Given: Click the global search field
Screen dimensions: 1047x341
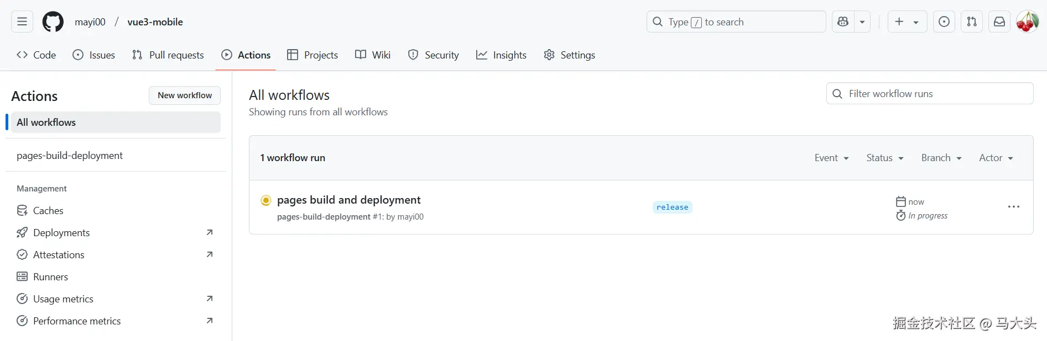Looking at the screenshot, I should (736, 22).
